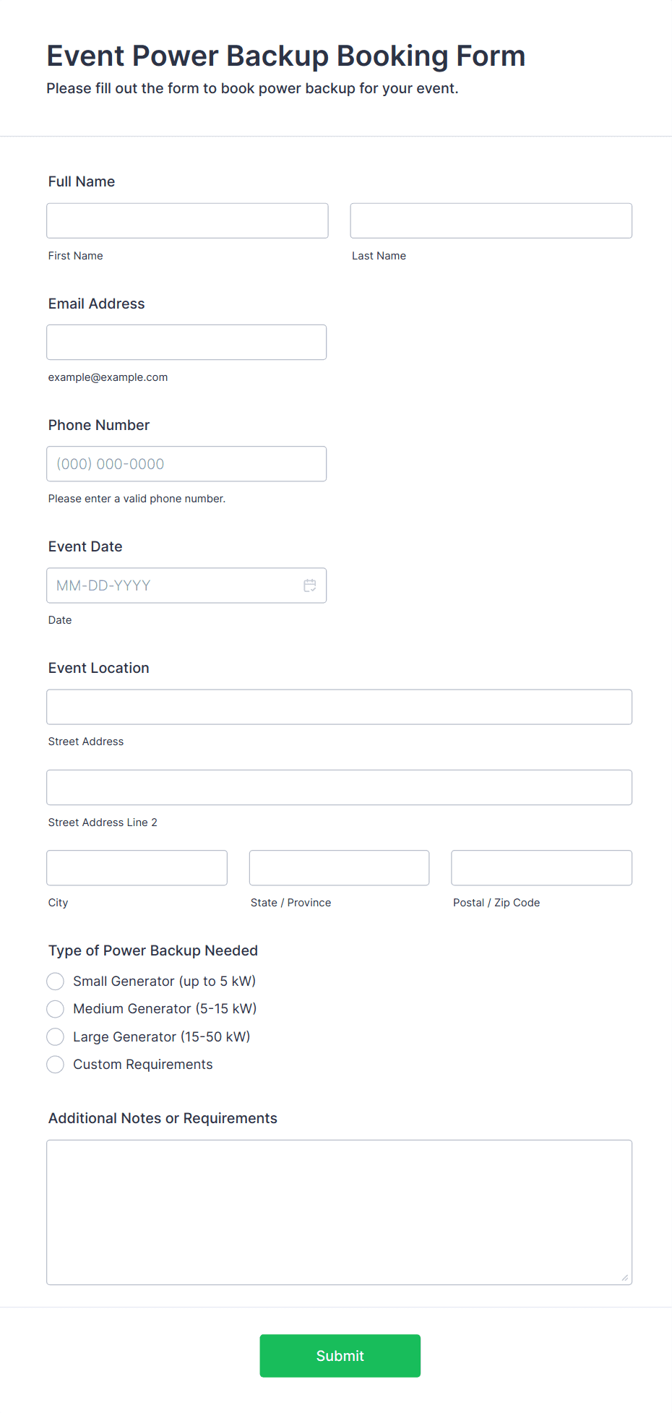Focus the Street Address Line 2 field
672x1413 pixels.
(x=340, y=787)
